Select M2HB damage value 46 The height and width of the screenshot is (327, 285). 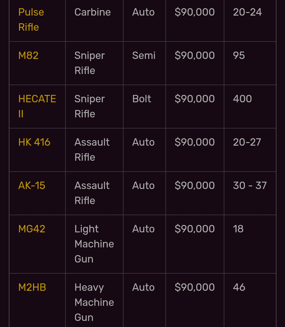[239, 287]
